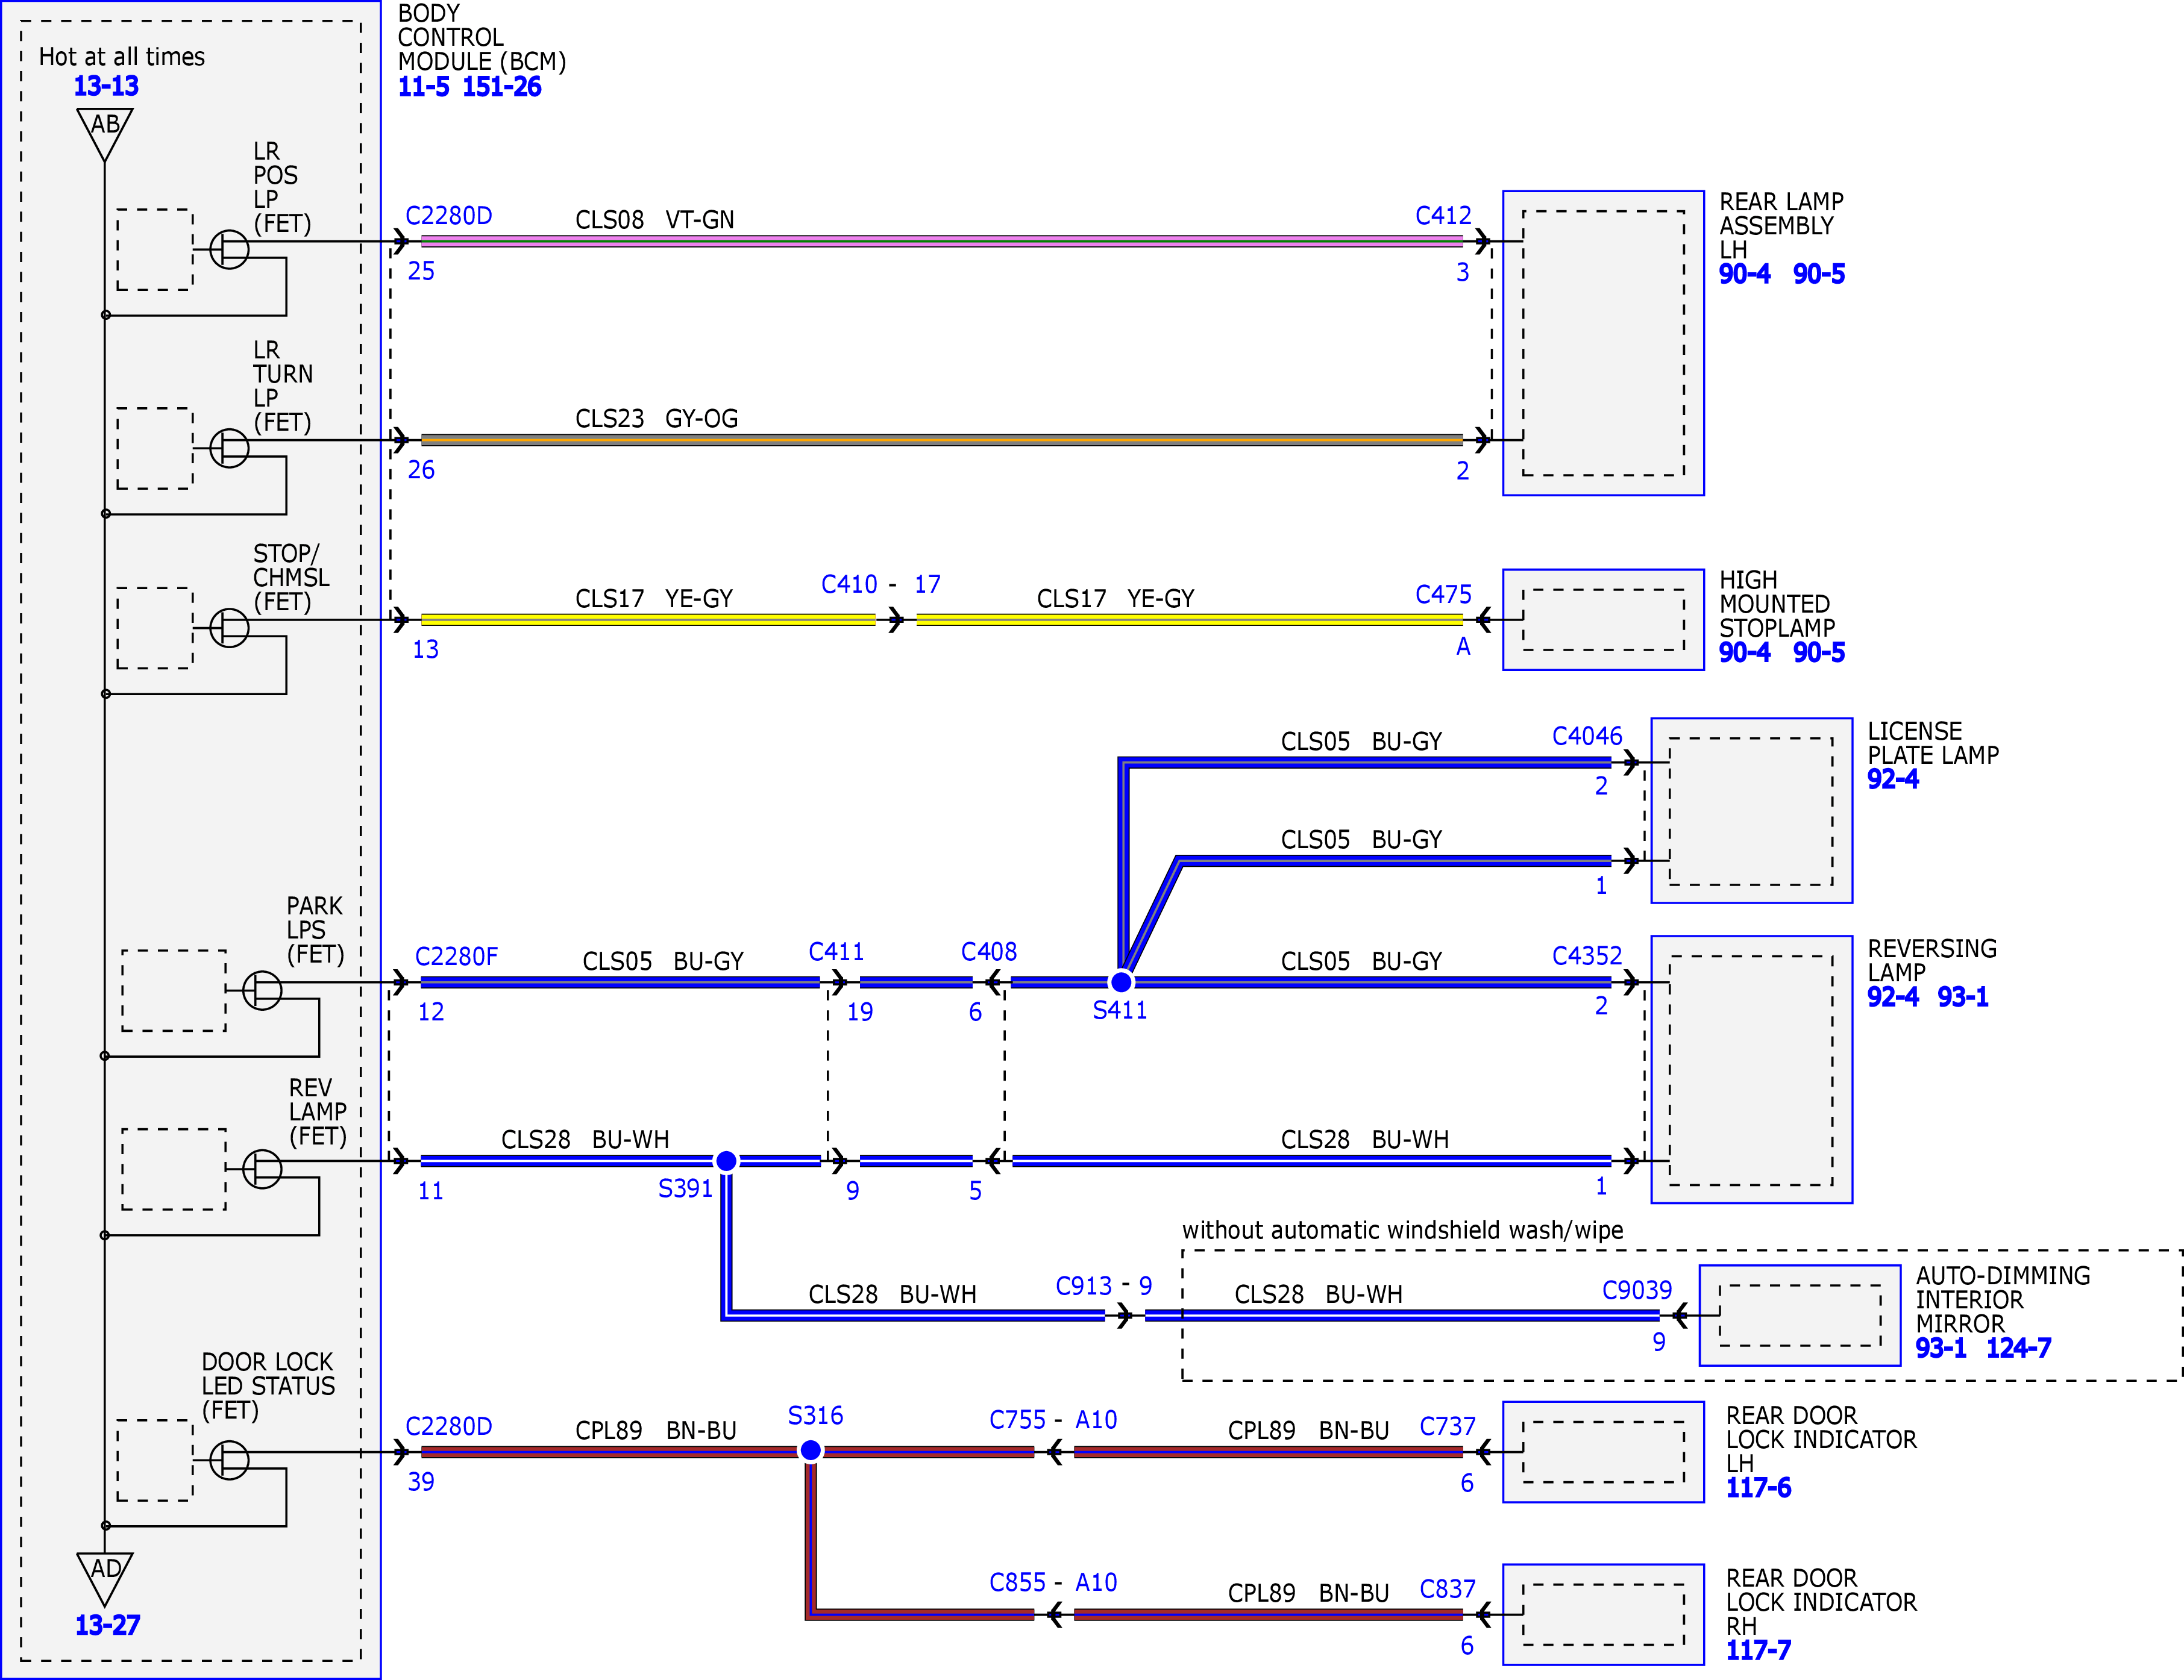Open Rear Lamp Assembly LH reference 90-4
The width and height of the screenshot is (2184, 1680).
point(1745,274)
